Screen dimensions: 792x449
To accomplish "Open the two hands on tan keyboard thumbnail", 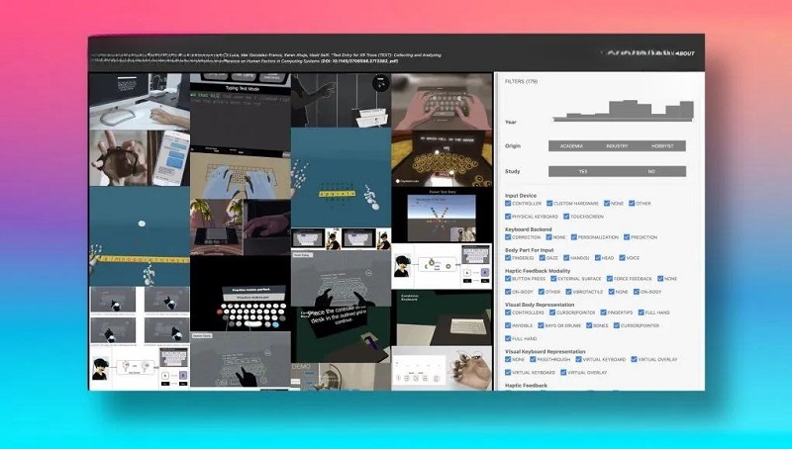I will (241, 175).
